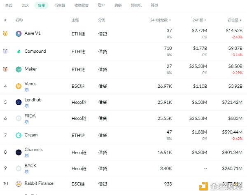Click the 名称 column header
Screen dimensions: 247x195
19,20
